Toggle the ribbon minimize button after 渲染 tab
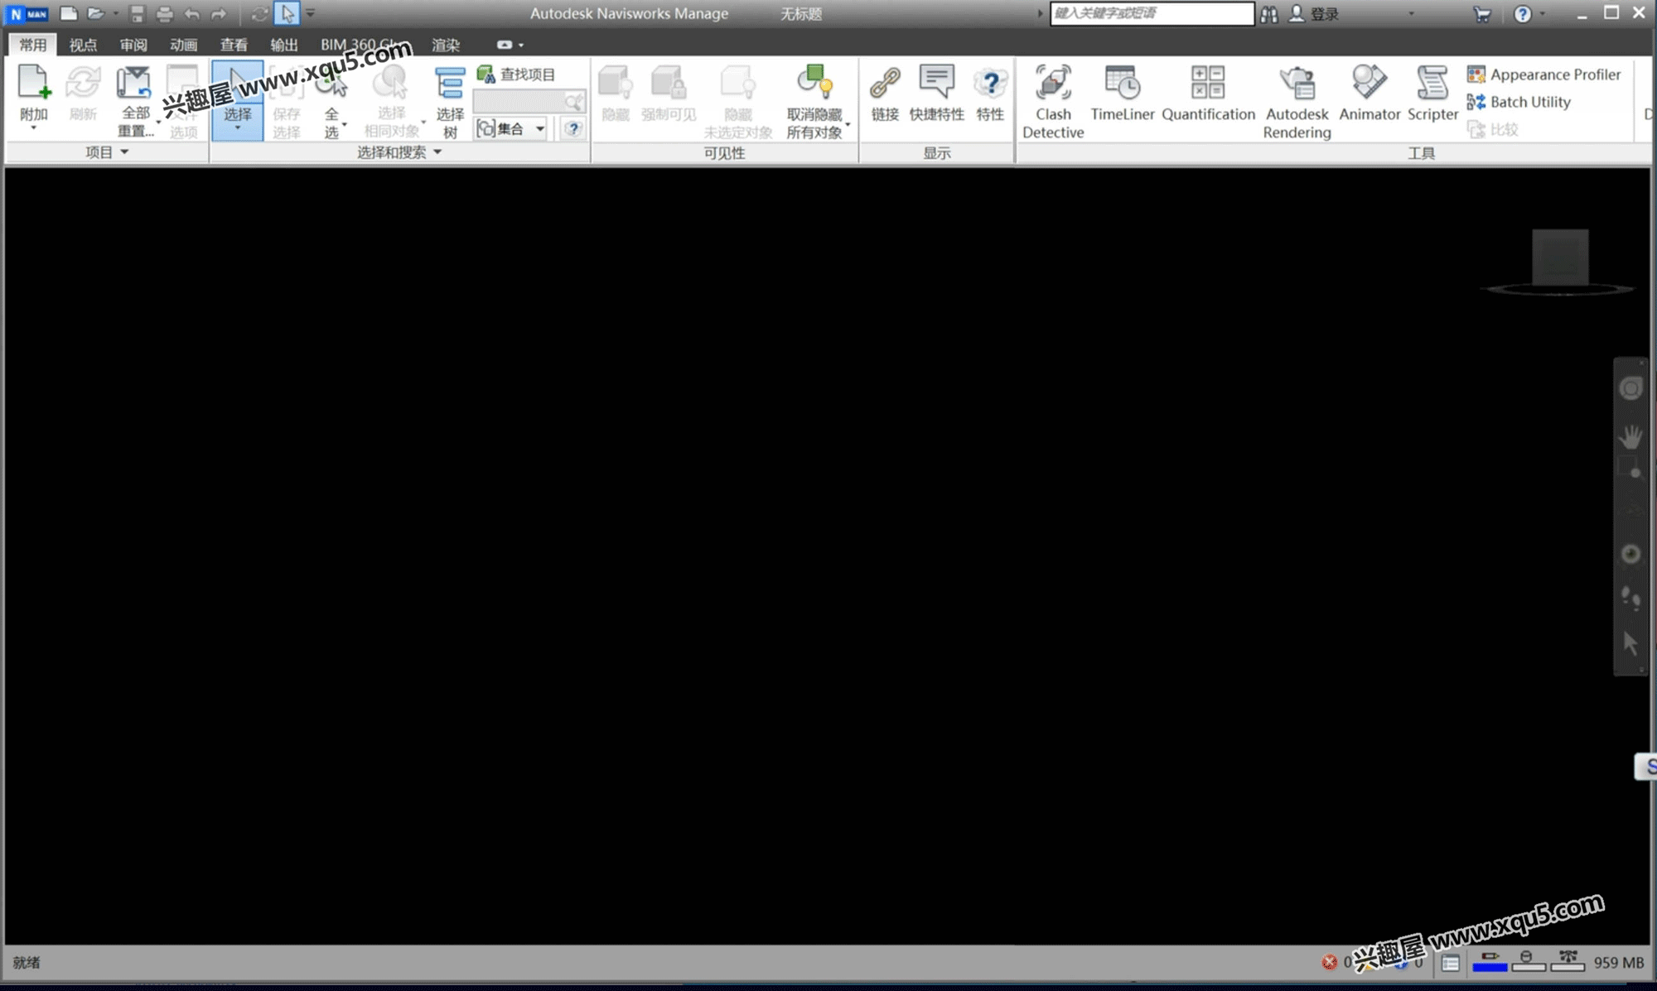The image size is (1657, 991). point(504,45)
